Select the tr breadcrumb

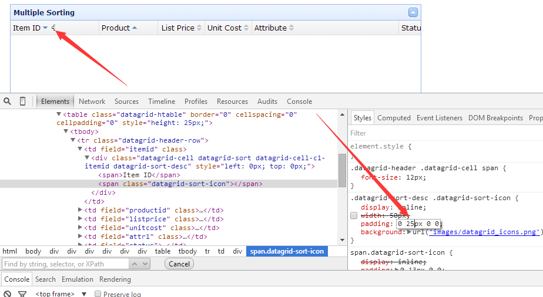tap(207, 251)
